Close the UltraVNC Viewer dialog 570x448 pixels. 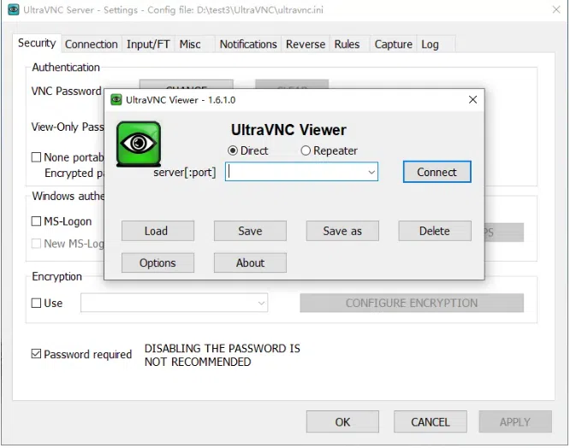(472, 99)
